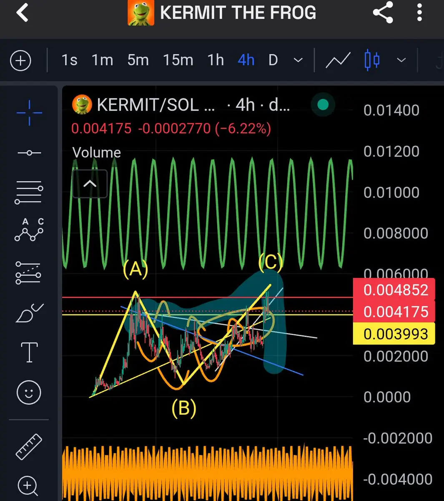This screenshot has height=501, width=444.
Task: Select the candlestick chart style icon
Action: (x=372, y=61)
